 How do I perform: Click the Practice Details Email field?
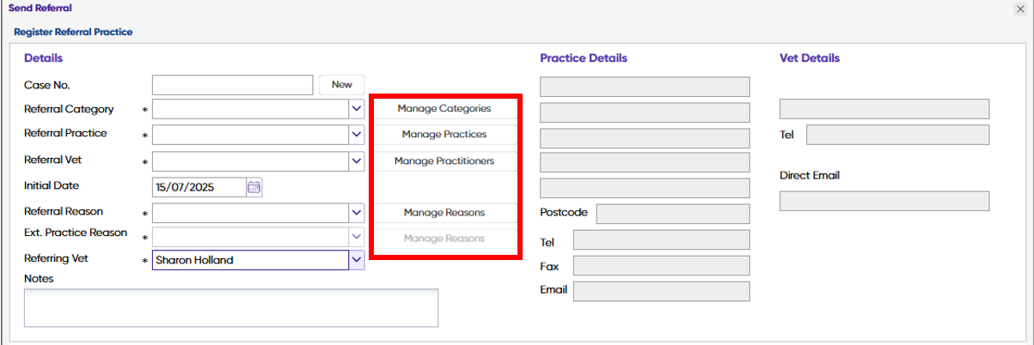[x=661, y=291]
